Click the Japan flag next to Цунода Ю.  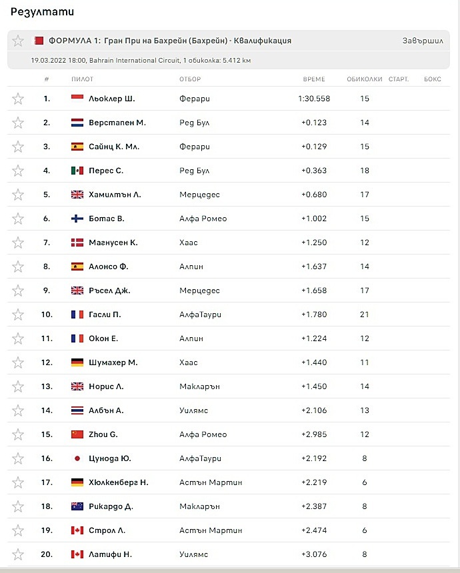[77, 458]
